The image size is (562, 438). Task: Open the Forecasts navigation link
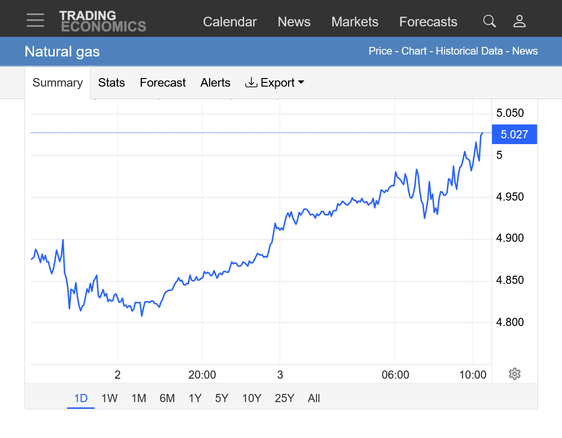pyautogui.click(x=428, y=22)
